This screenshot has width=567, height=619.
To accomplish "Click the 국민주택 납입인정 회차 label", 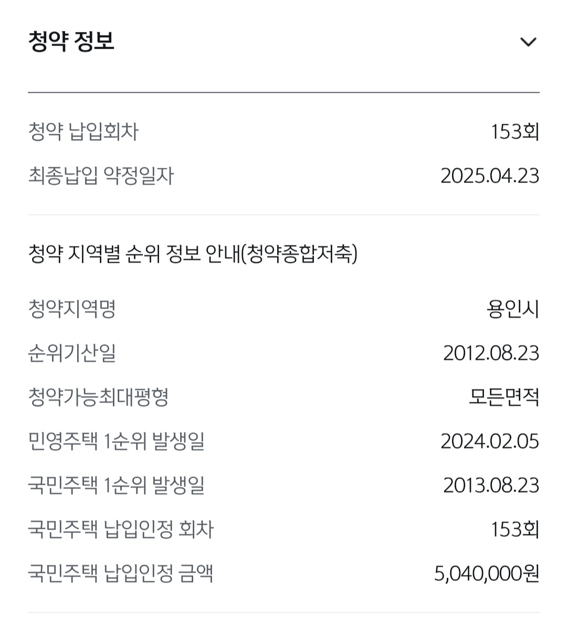I will point(121,530).
